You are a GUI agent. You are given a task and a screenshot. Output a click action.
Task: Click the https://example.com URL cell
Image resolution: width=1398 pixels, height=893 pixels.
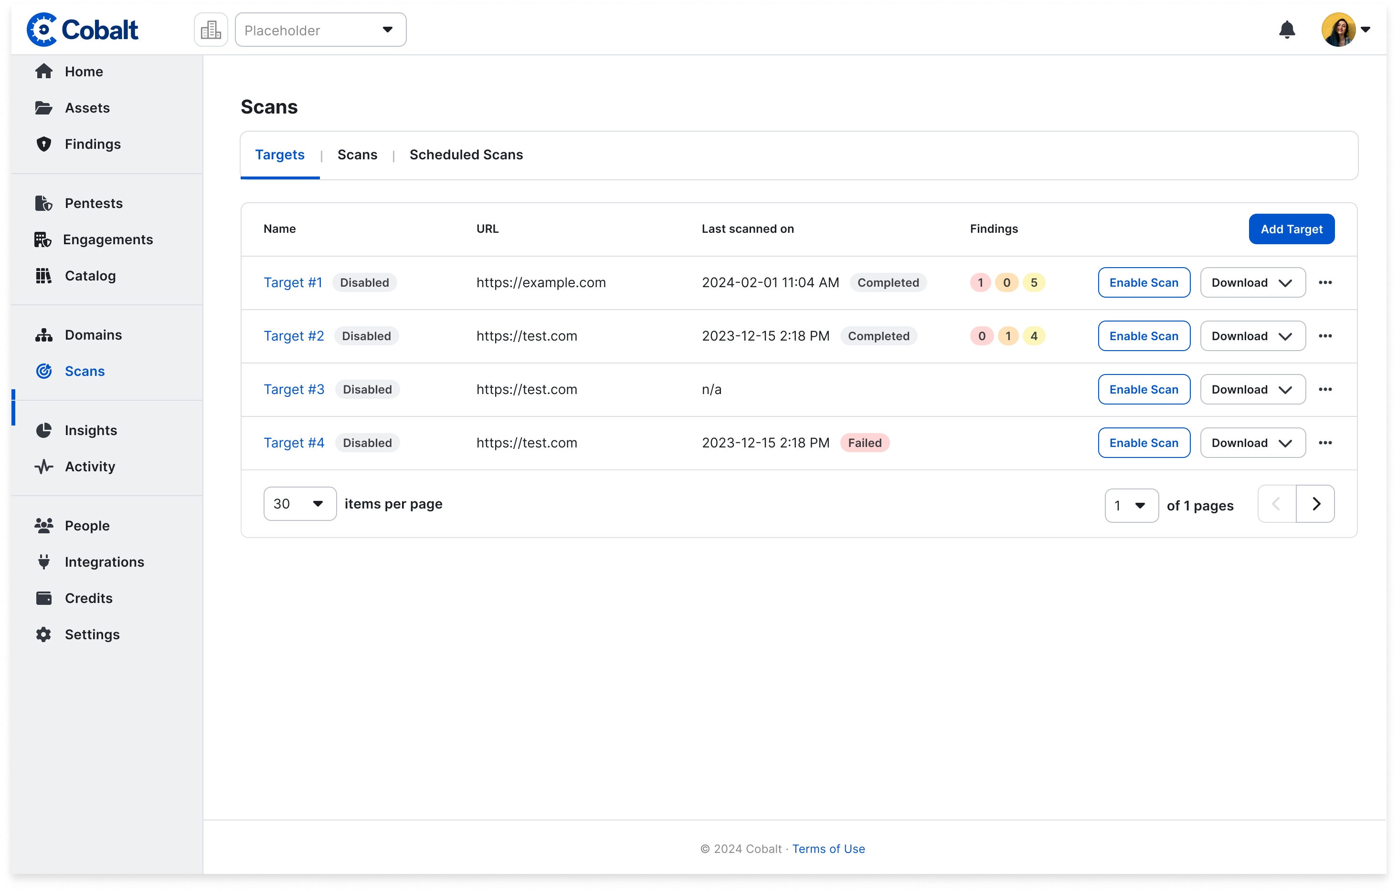click(x=541, y=282)
